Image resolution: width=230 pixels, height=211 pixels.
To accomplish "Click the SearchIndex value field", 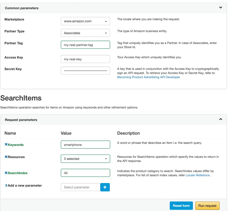I will coord(85,173).
